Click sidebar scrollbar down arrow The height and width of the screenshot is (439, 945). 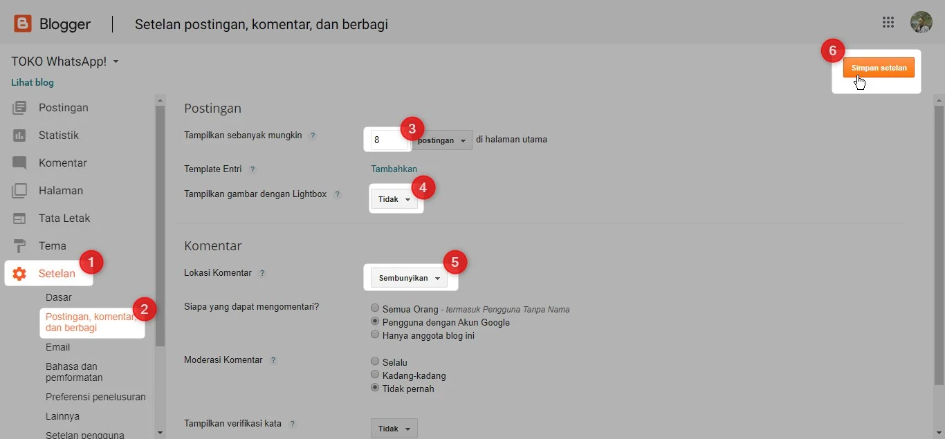160,433
